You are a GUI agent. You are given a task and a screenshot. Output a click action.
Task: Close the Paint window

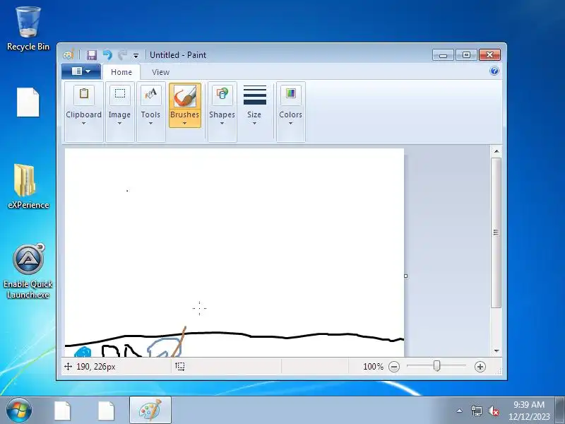pyautogui.click(x=489, y=55)
